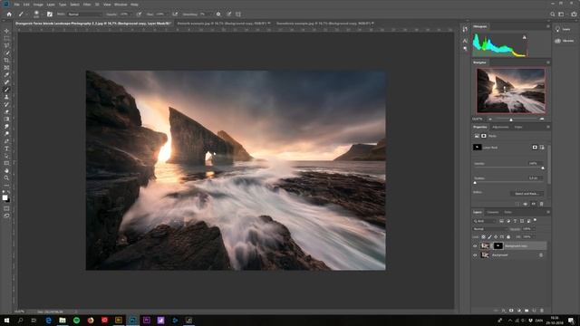Image resolution: width=580 pixels, height=326 pixels.
Task: Open the Layers filter Kind dropdown
Action: pos(484,221)
